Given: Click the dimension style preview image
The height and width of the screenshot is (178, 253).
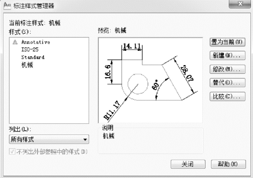Looking at the screenshot, I should click(x=150, y=80).
